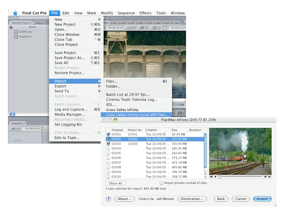Sort clips by the Size column header
Screen dimensions: 285x218
click(x=179, y=130)
